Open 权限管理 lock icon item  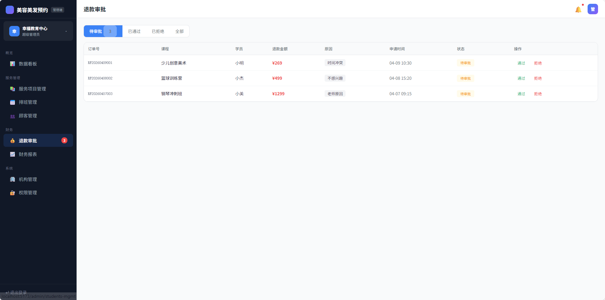tap(13, 193)
